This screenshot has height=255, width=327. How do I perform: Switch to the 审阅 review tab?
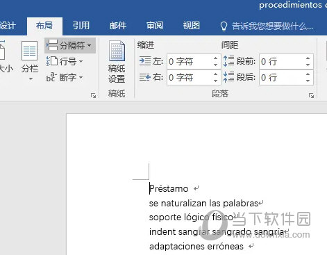point(155,26)
